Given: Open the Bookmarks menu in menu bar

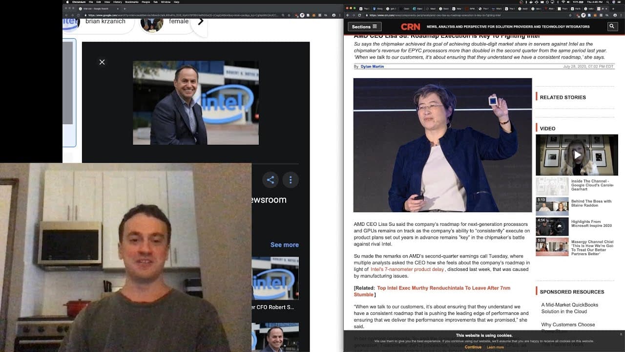Looking at the screenshot, I should [x=132, y=2].
